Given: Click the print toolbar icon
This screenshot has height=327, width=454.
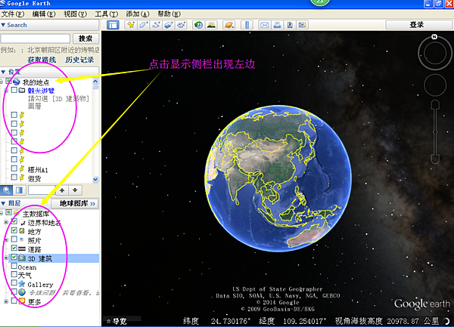Looking at the screenshot, I should [x=277, y=25].
